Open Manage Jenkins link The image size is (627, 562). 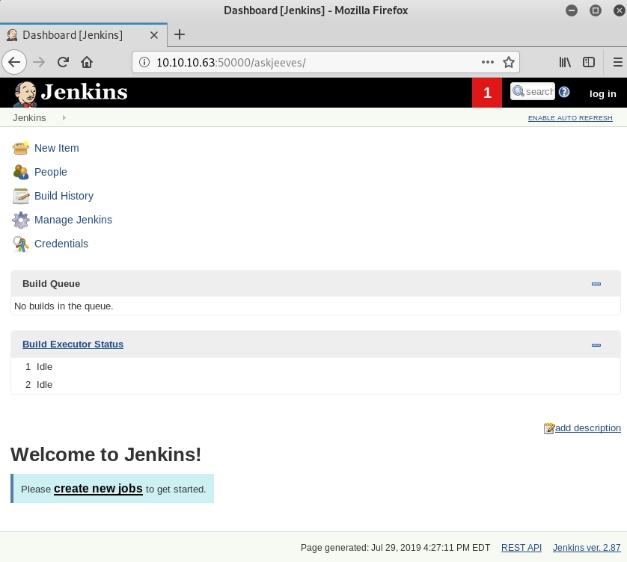(73, 220)
